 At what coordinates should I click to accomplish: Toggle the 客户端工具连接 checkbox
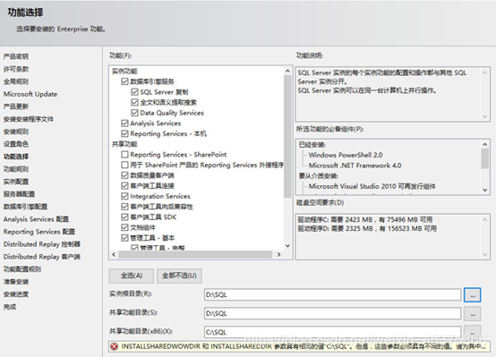(124, 186)
